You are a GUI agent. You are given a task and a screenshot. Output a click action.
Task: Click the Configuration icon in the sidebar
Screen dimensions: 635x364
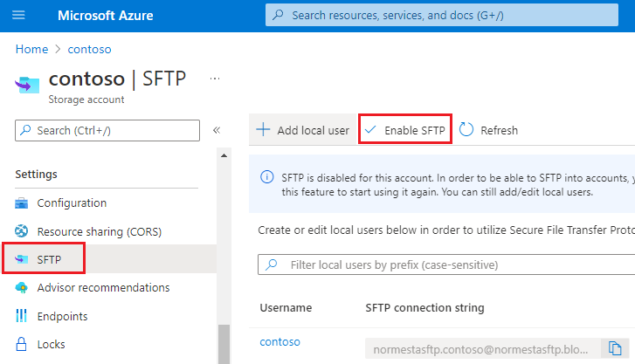click(22, 203)
